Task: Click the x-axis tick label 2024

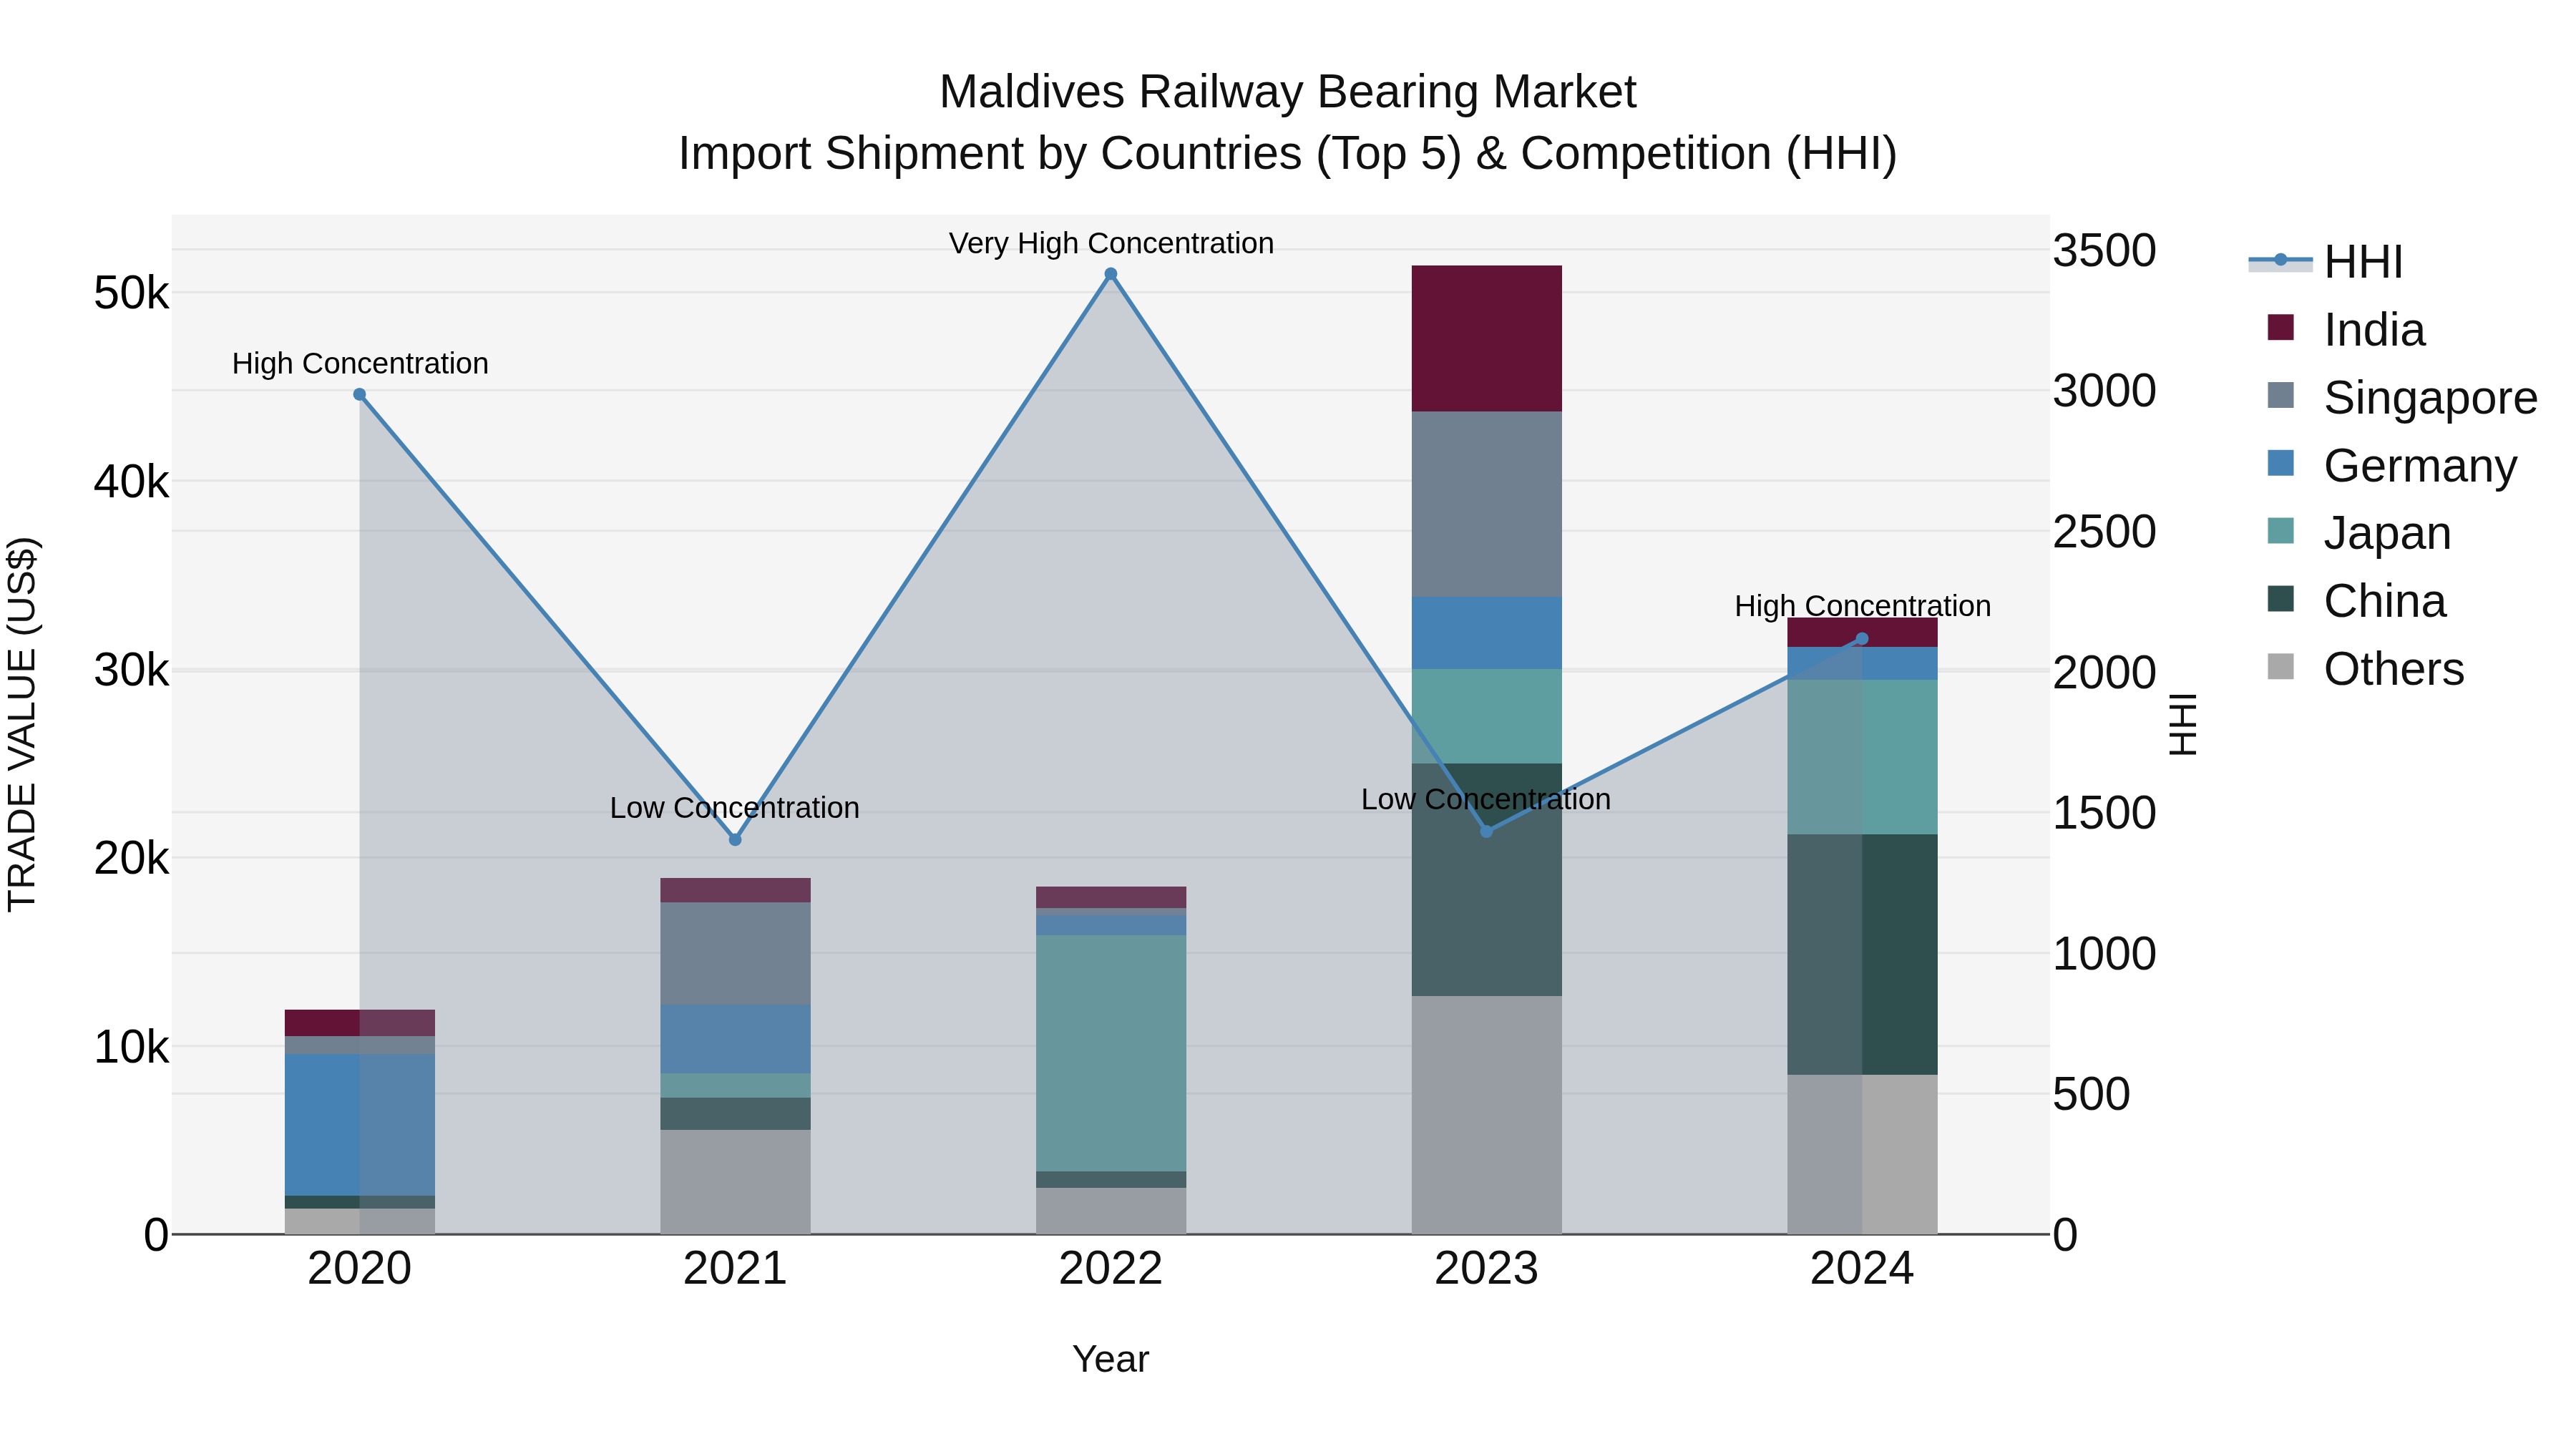Action: (x=1862, y=1269)
